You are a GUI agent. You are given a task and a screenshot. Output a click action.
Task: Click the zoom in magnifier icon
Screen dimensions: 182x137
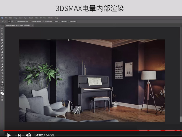click(x=9, y=22)
